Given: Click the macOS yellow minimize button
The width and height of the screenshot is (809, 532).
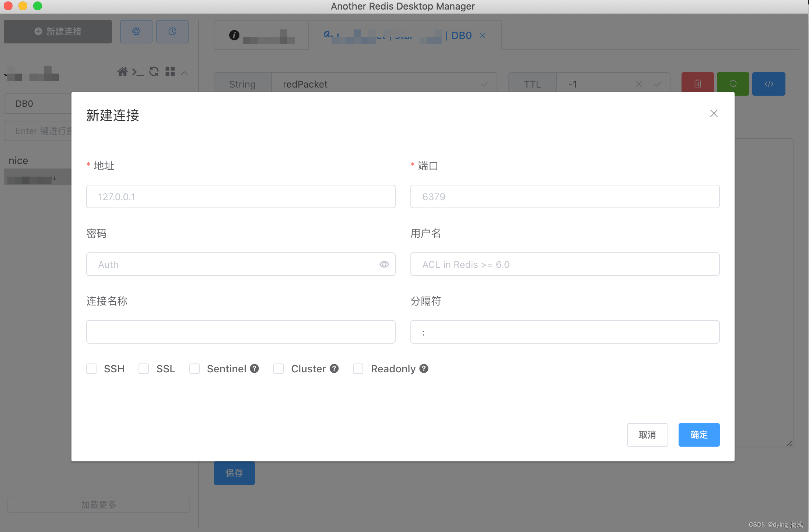Looking at the screenshot, I should point(23,6).
